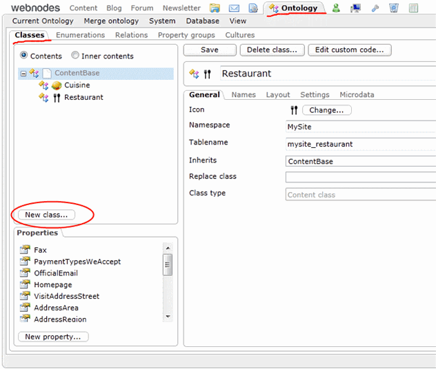Viewport: 436px width, 369px height.
Task: Switch to the Enumerations tab
Action: click(80, 35)
